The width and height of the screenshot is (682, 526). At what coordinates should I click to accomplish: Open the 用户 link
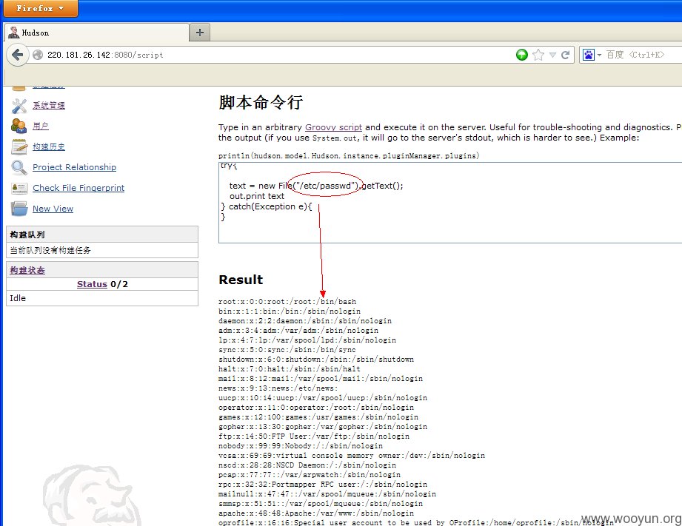point(41,126)
